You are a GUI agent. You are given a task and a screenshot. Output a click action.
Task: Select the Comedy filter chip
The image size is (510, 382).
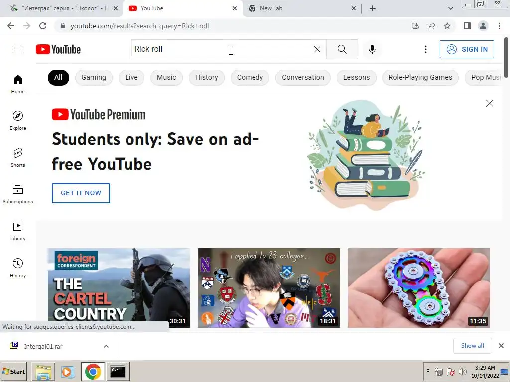[250, 77]
